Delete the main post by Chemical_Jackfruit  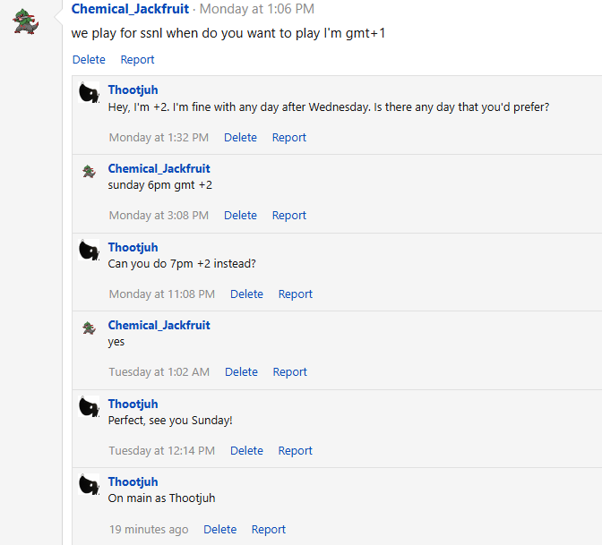pos(89,60)
